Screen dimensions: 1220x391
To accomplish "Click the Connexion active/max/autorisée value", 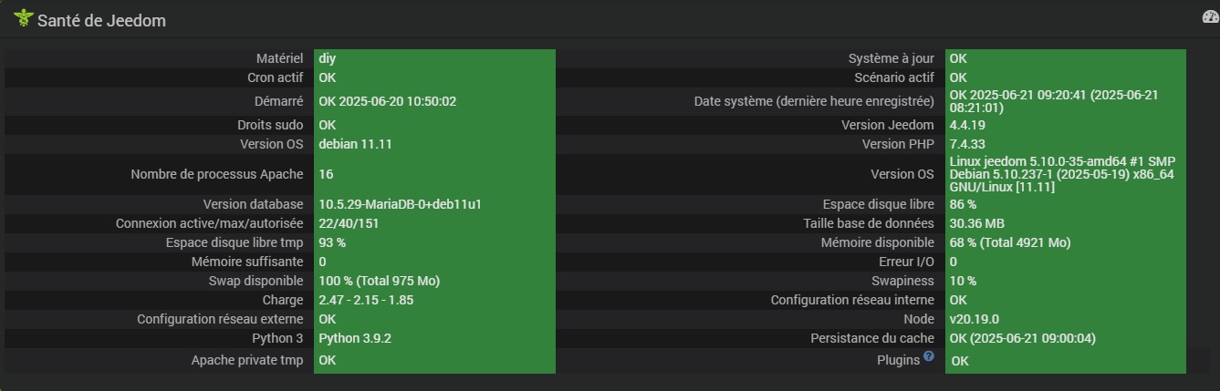I will click(349, 223).
